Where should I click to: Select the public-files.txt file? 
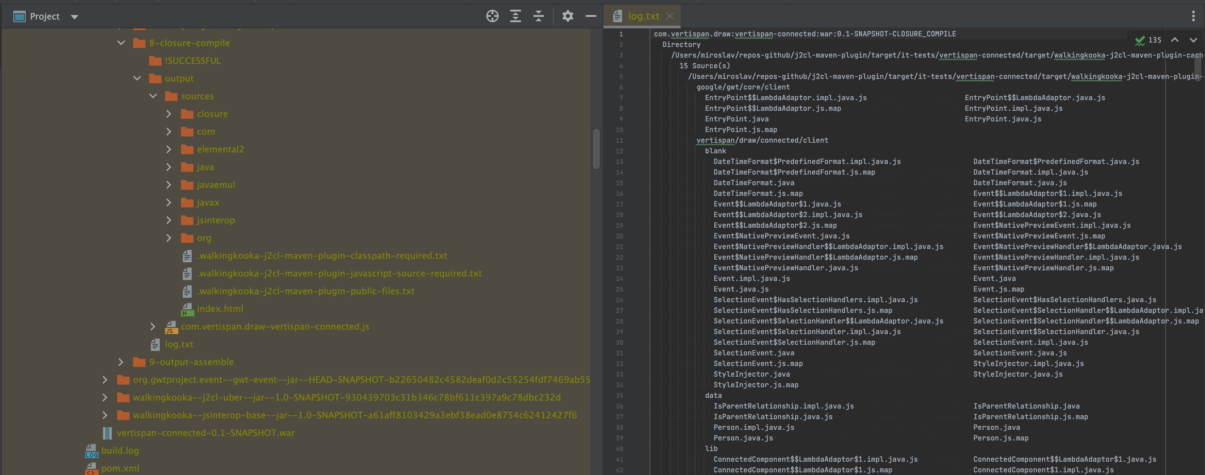point(305,292)
